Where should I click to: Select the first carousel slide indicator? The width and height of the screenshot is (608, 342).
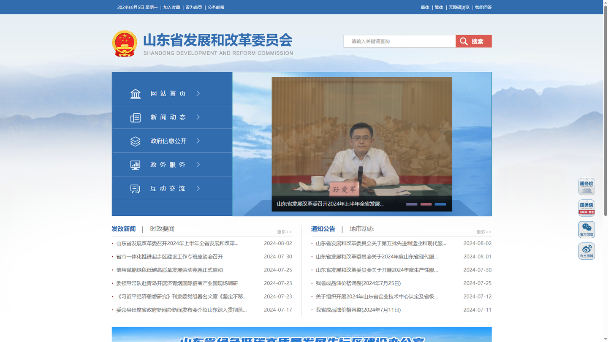(x=412, y=204)
